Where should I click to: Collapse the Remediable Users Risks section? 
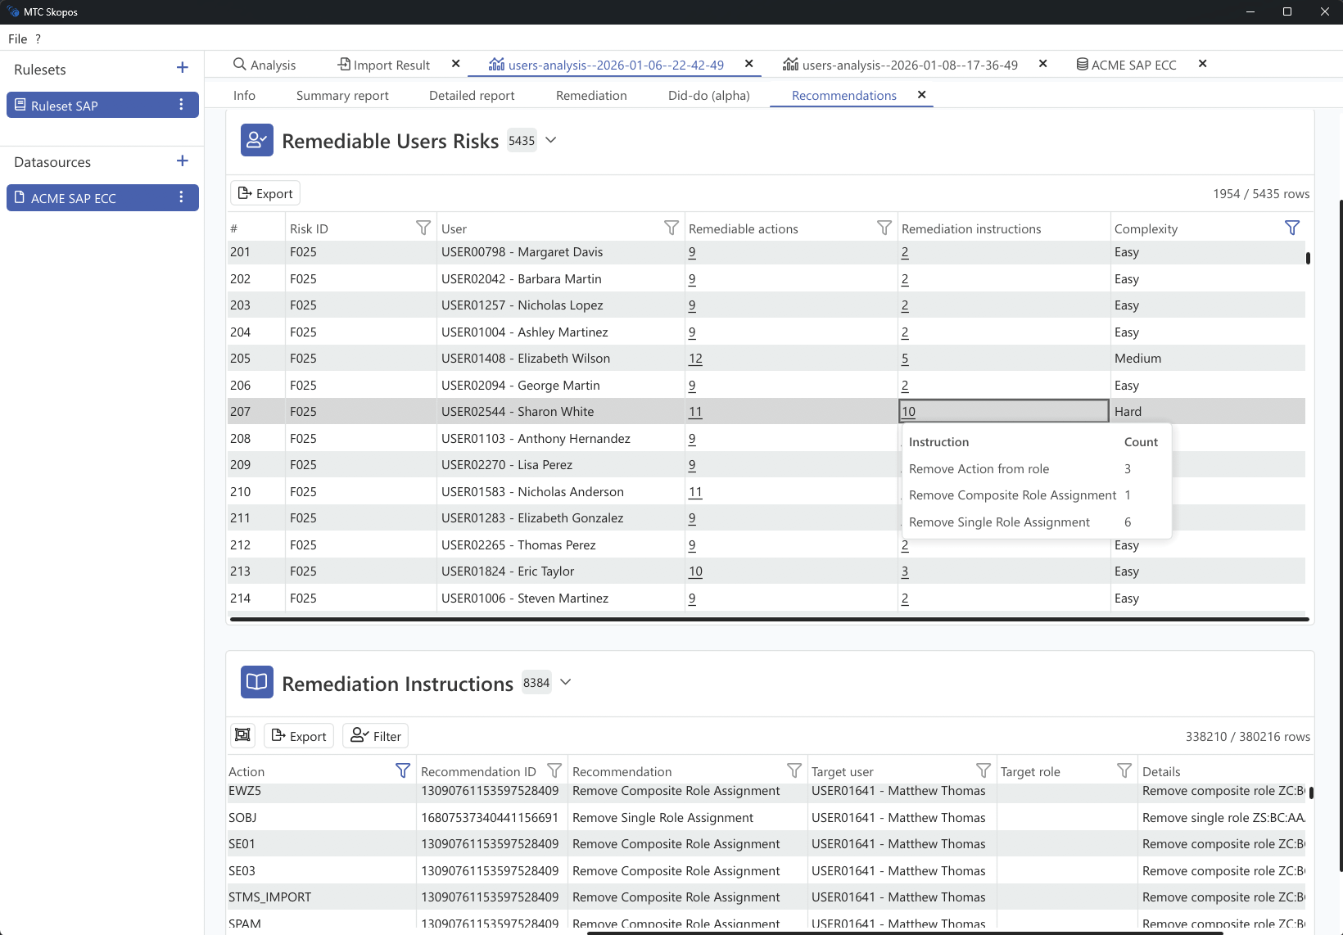[551, 140]
